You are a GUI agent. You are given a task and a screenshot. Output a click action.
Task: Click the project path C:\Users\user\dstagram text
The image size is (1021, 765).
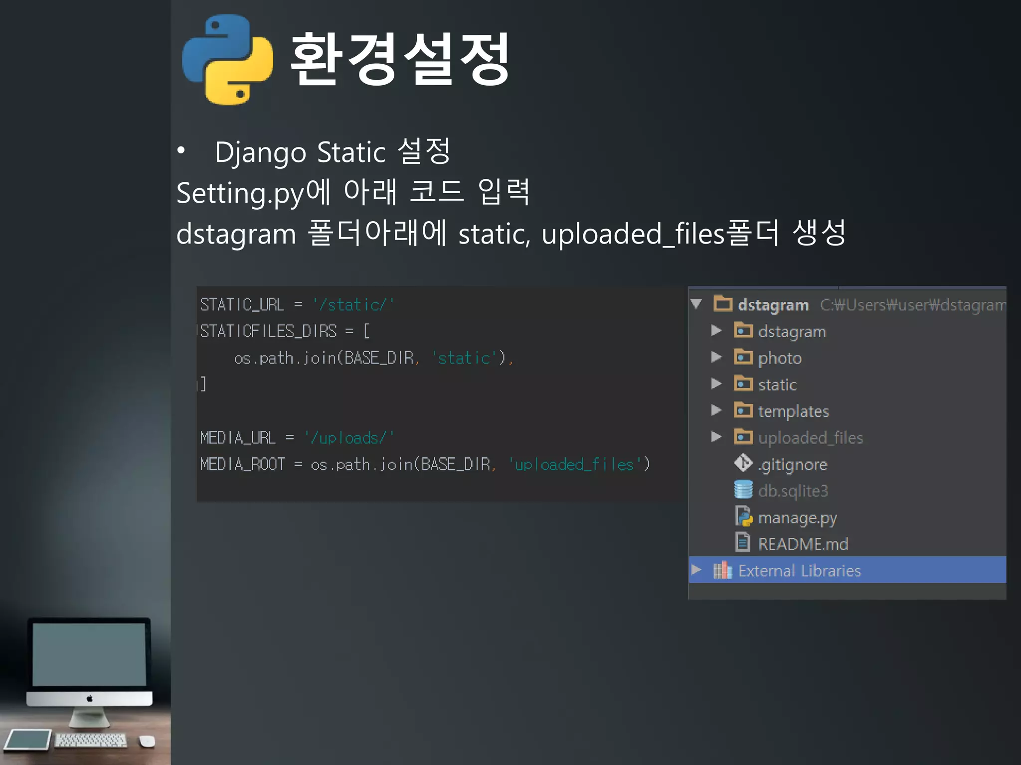point(913,305)
